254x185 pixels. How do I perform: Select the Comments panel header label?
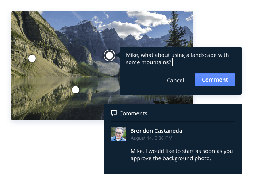pos(133,113)
